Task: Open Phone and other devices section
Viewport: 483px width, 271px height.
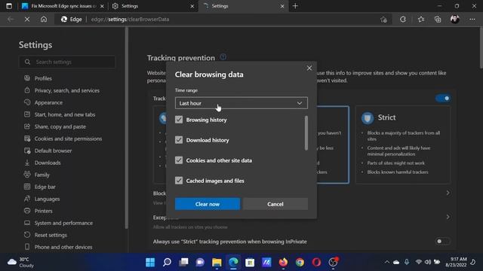Action: (x=63, y=247)
